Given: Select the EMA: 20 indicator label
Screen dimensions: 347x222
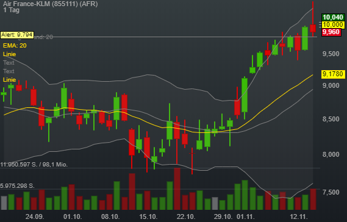Looking at the screenshot, I should pos(15,46).
